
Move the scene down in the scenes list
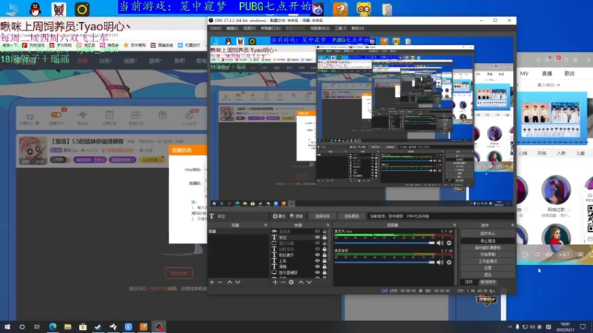pyautogui.click(x=238, y=282)
